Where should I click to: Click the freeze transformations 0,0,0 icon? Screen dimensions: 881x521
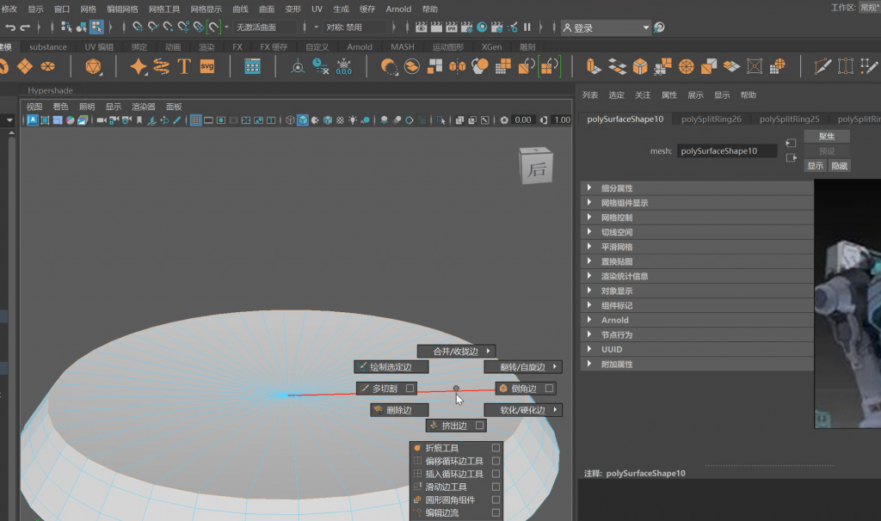[x=343, y=66]
